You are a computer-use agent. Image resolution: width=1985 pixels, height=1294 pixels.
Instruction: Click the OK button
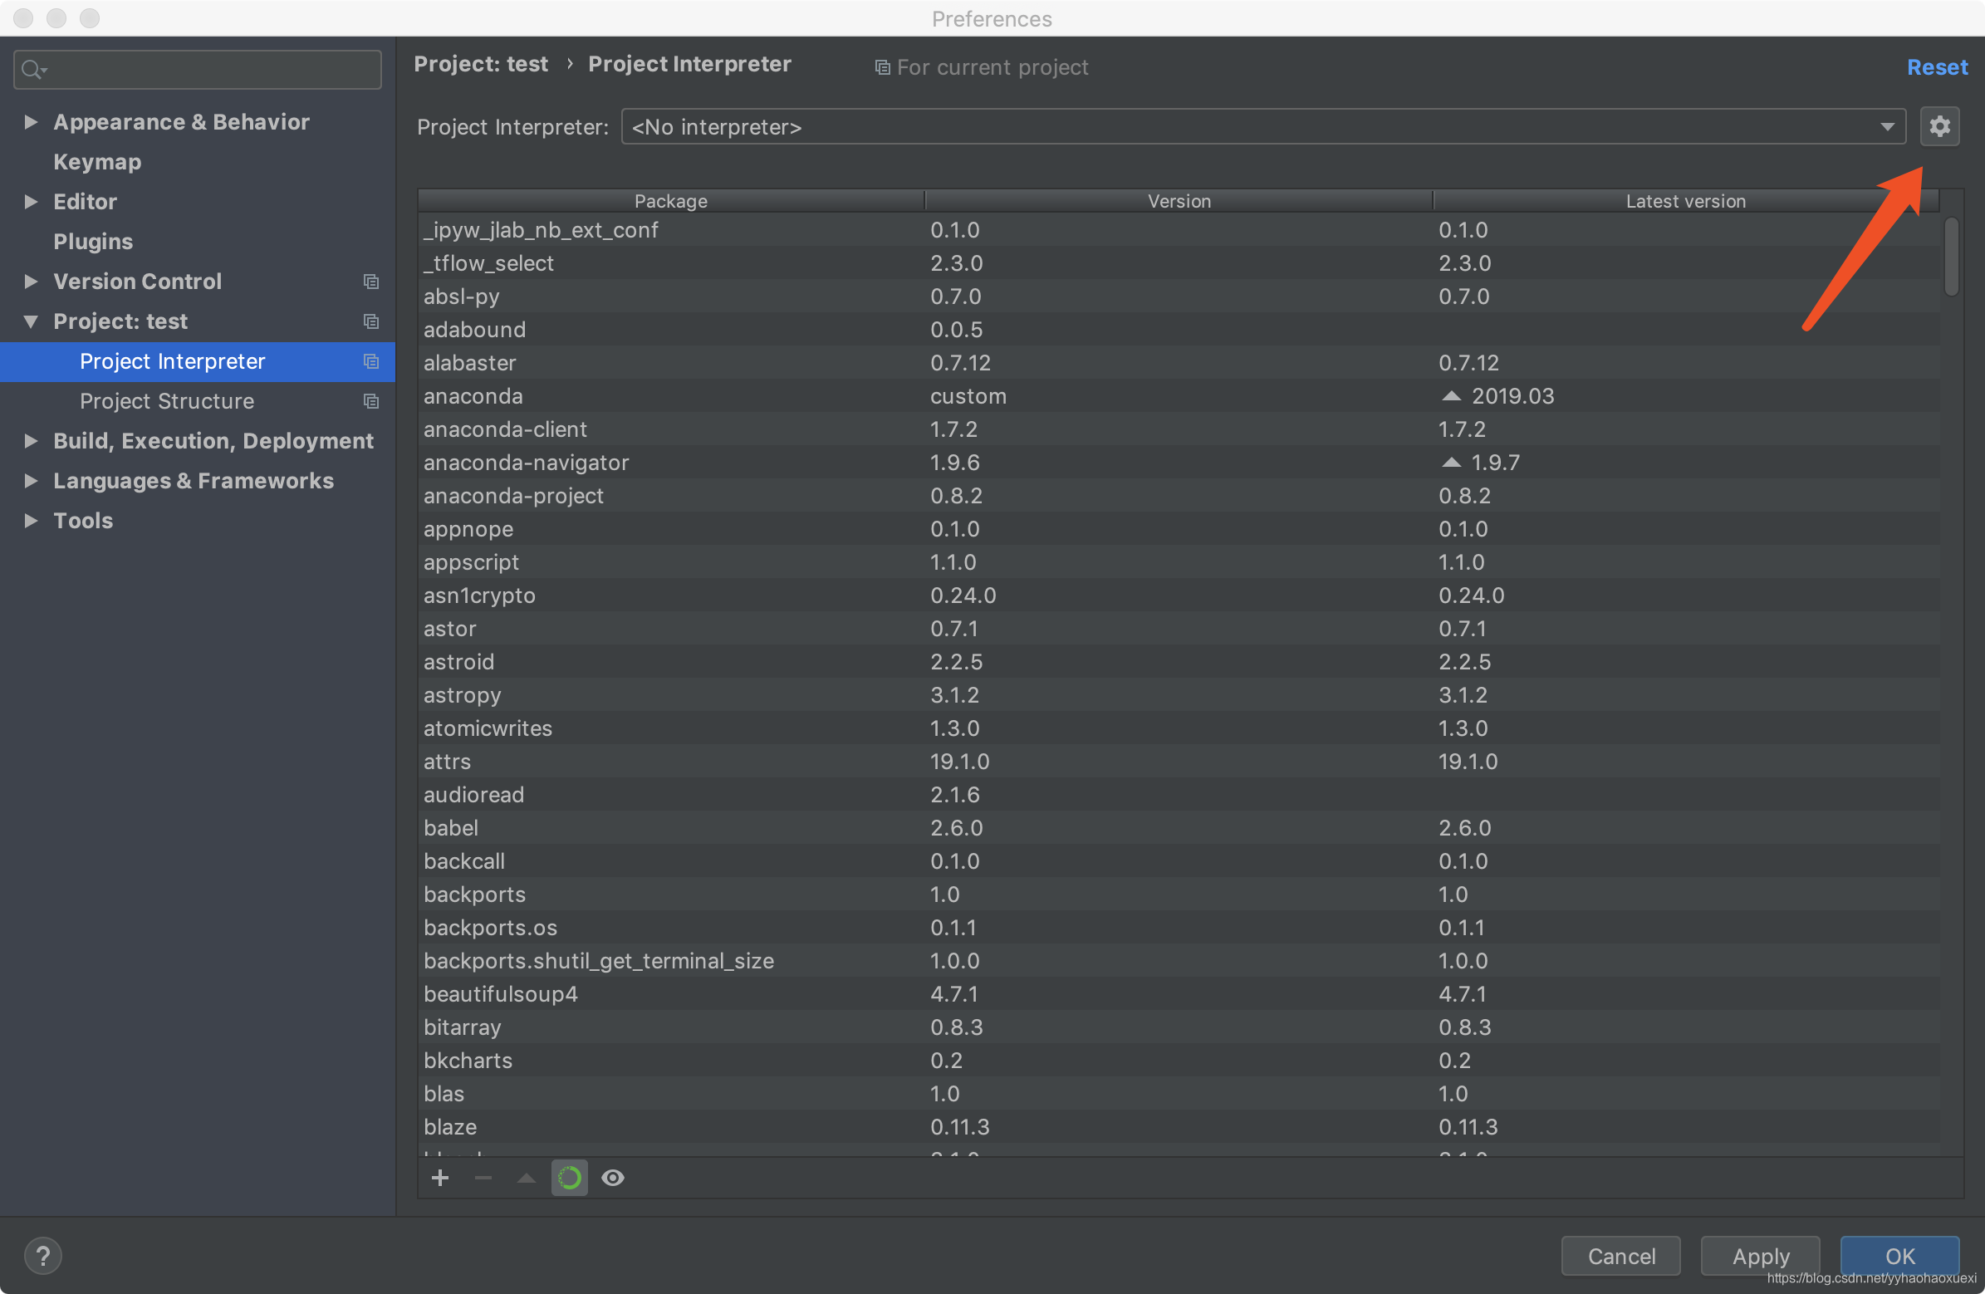[x=1899, y=1256]
